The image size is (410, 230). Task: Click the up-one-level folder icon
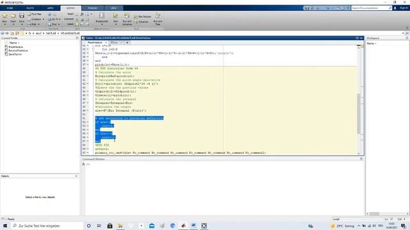12,33
